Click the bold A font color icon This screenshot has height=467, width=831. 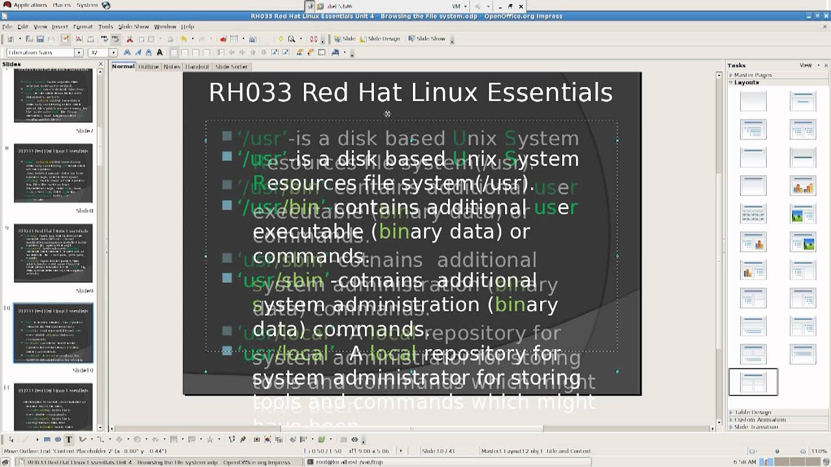[x=160, y=53]
